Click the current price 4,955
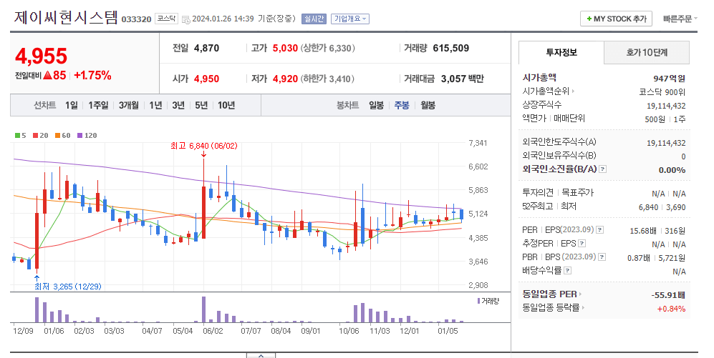 (41, 56)
